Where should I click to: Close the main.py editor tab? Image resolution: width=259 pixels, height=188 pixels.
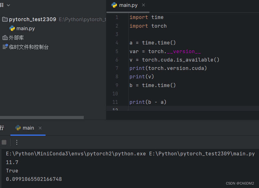click(144, 5)
